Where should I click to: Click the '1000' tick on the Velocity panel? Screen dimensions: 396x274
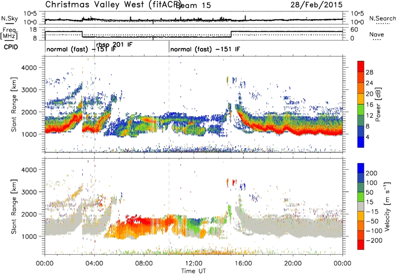tap(29, 236)
